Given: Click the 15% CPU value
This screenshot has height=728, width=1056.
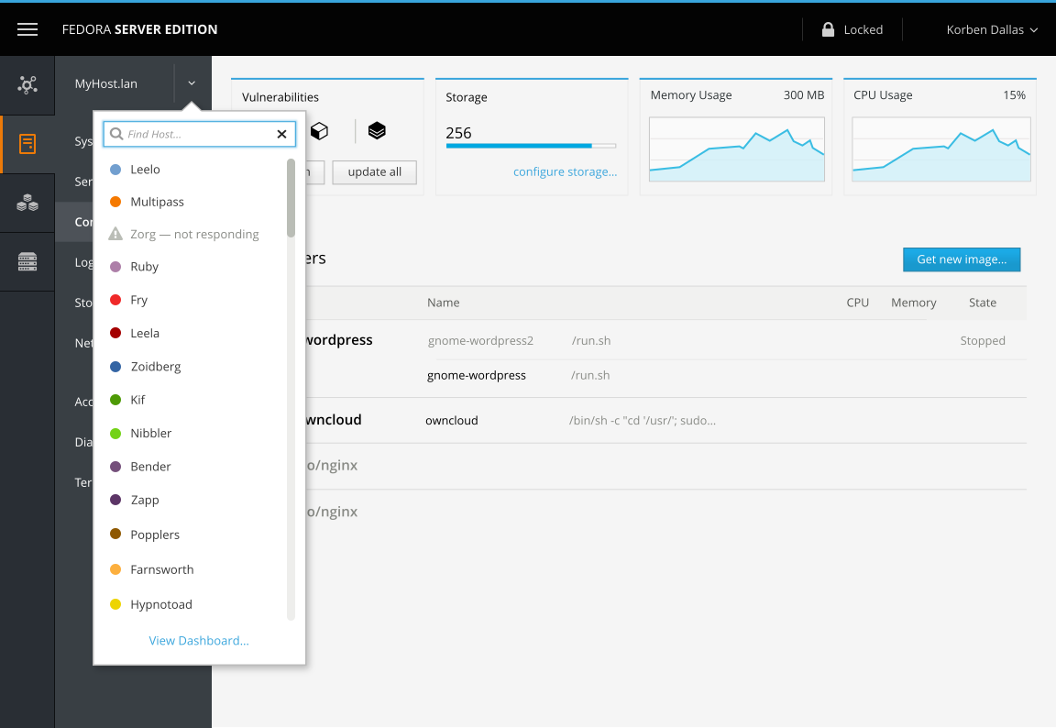Looking at the screenshot, I should [x=1014, y=95].
